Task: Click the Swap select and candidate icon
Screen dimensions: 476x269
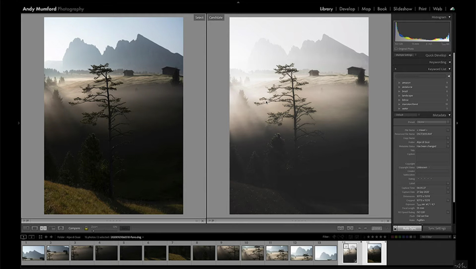Action: pos(341,228)
